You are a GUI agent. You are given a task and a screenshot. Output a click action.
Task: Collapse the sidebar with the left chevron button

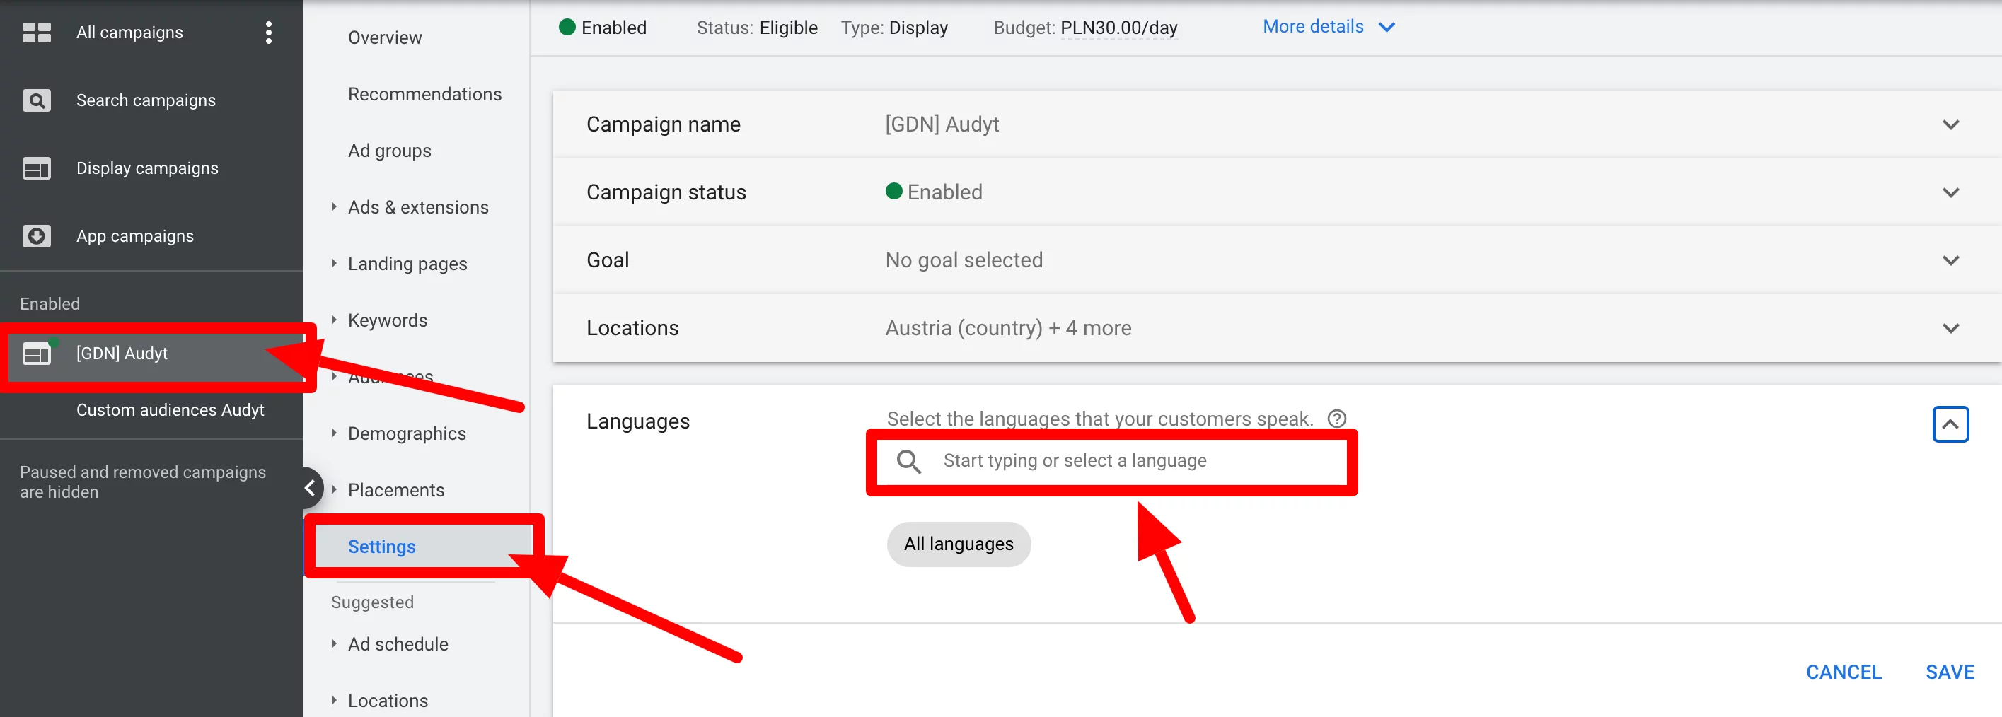[309, 488]
